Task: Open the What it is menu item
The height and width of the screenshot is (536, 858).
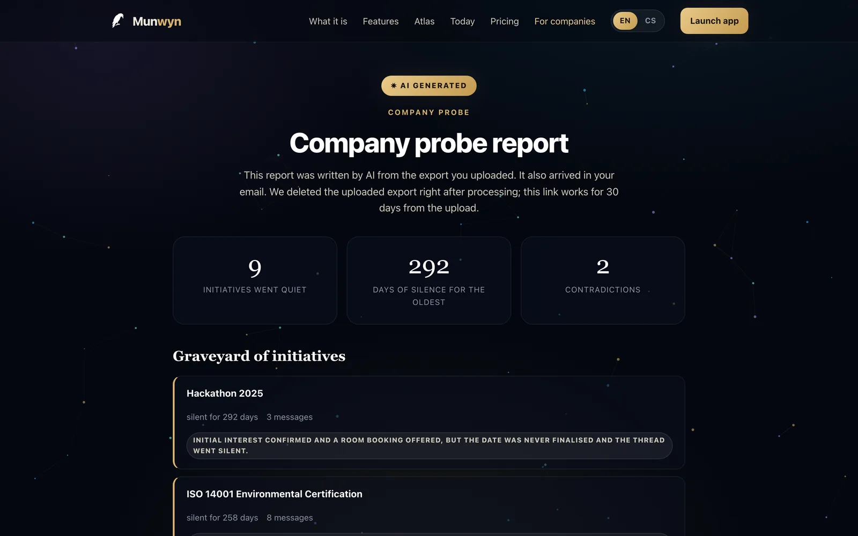Action: (x=328, y=21)
